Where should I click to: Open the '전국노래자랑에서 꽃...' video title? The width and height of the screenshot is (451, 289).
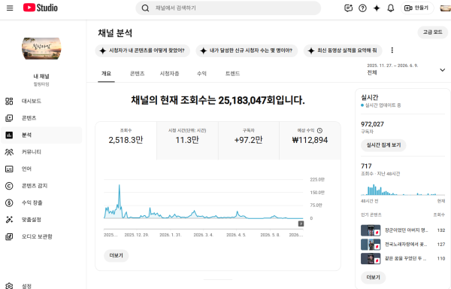(x=406, y=245)
